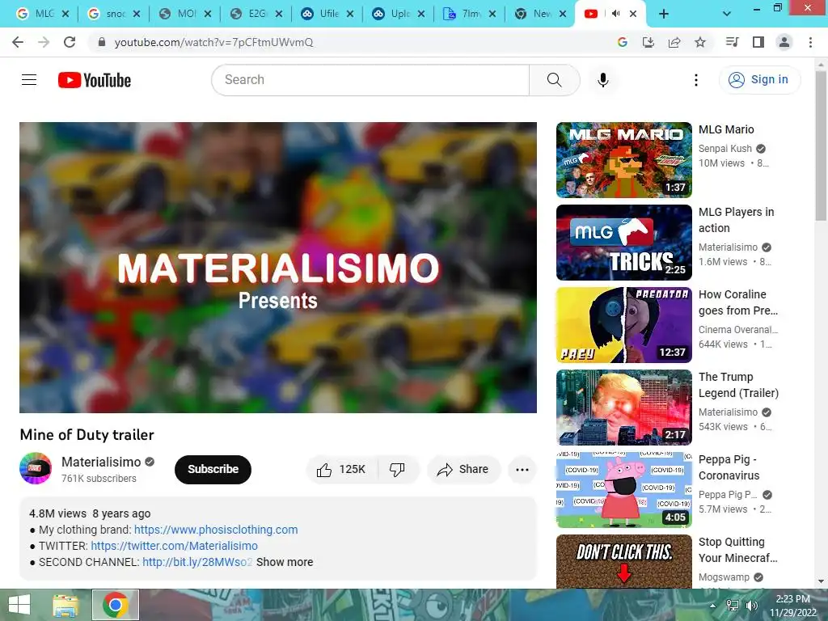Open a new browser tab

click(664, 14)
